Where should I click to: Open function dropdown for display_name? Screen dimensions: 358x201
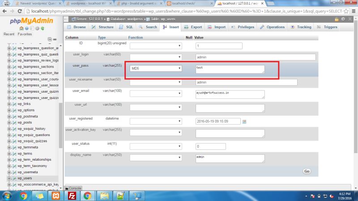pos(156,158)
